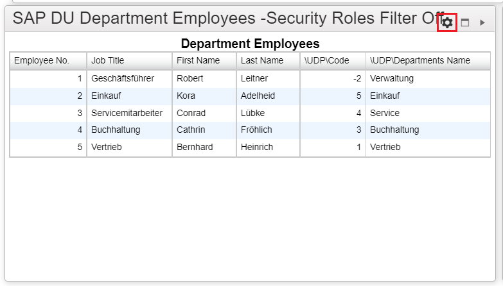Select the Heinrich last name cell
Image resolution: width=503 pixels, height=286 pixels.
click(x=268, y=147)
